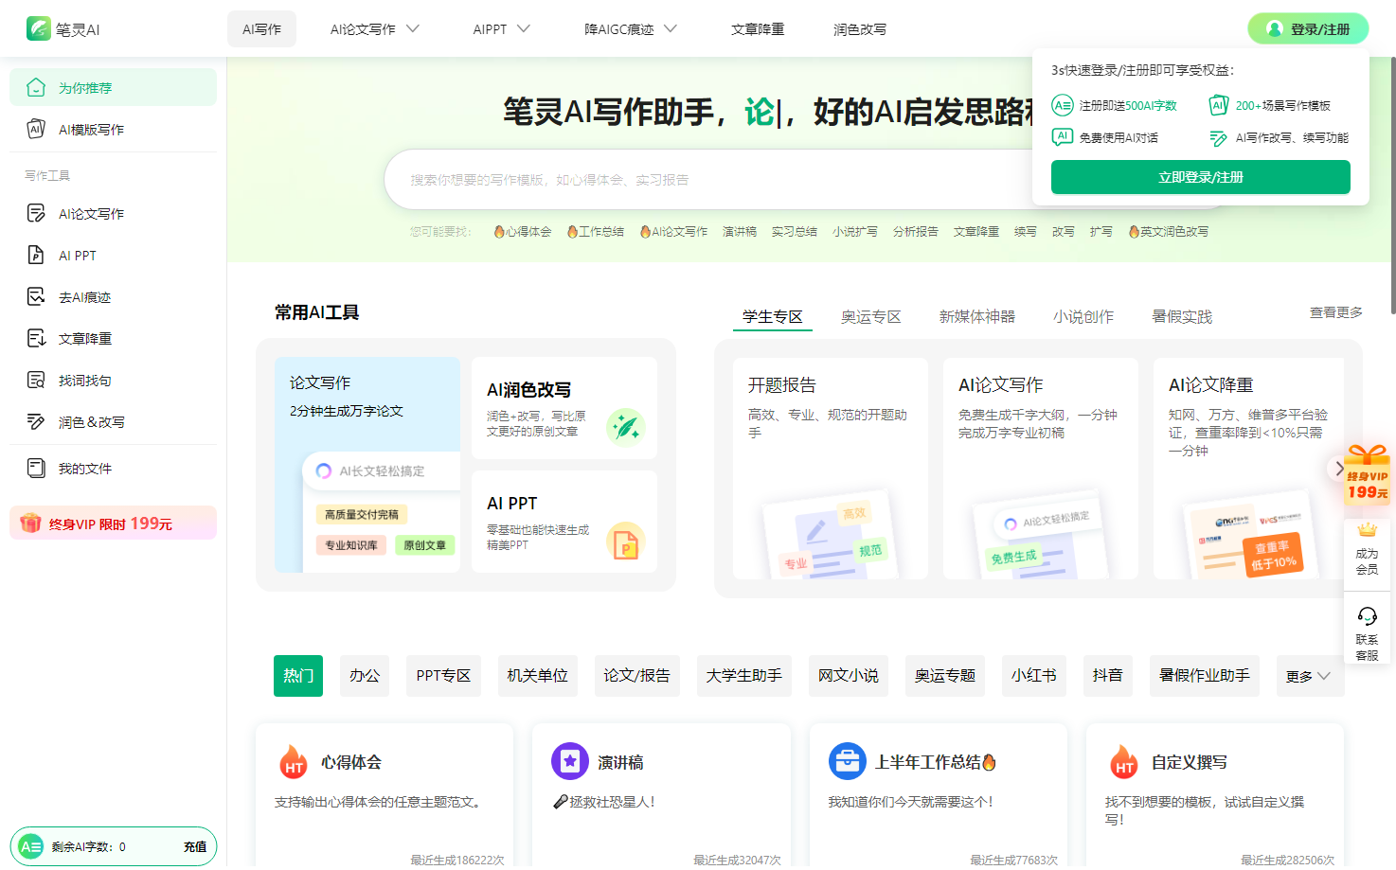This screenshot has height=870, width=1396.
Task: Expand the 降AIGC痕迹 top menu dropdown
Action: coord(671,29)
